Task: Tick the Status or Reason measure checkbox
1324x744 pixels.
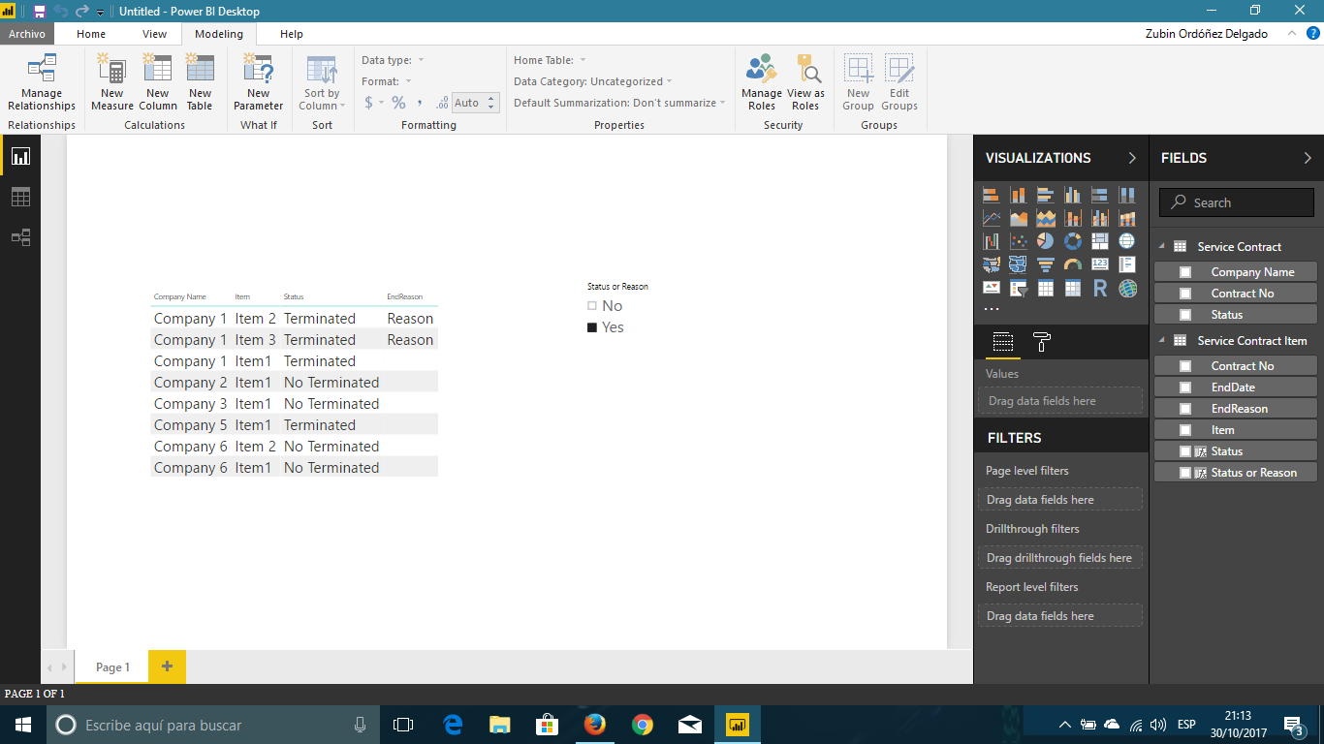Action: [x=1185, y=473]
